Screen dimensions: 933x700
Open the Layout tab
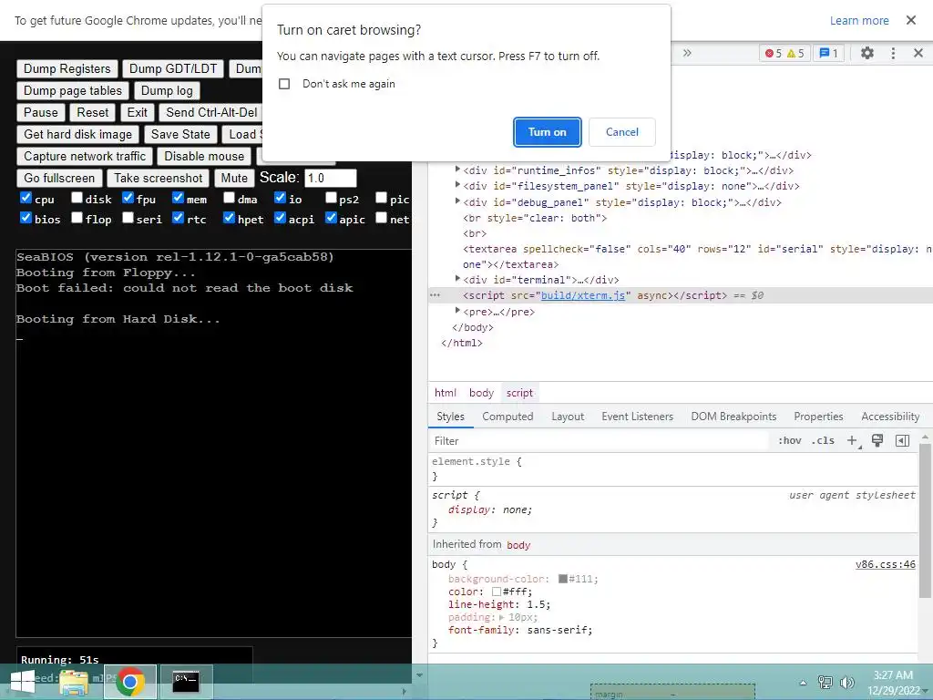point(568,417)
